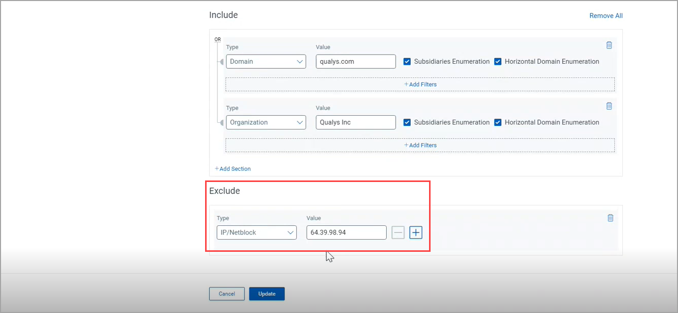Uncheck Subsidiaries Enumeration for the Domain row
Viewport: 678px width, 313px height.
(x=407, y=62)
